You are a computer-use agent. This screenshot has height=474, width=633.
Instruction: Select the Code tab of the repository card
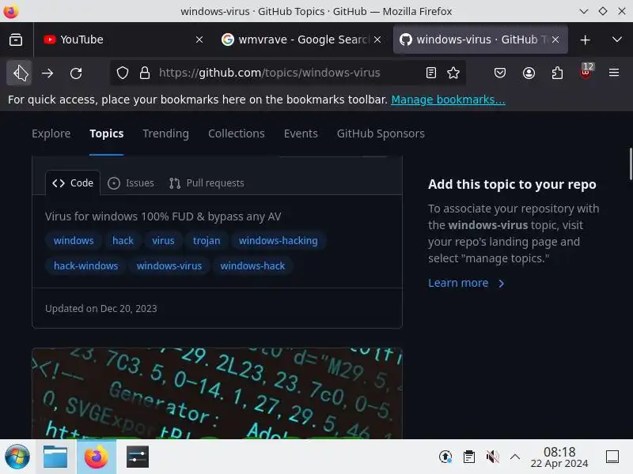[73, 183]
